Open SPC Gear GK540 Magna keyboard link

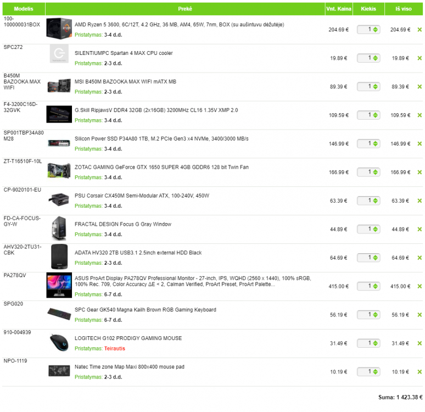(146, 310)
